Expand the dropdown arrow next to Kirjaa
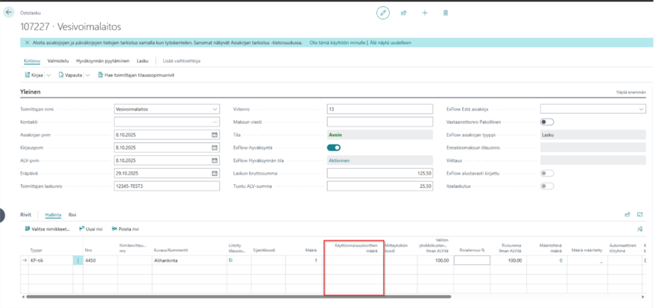The image size is (654, 308). 49,75
